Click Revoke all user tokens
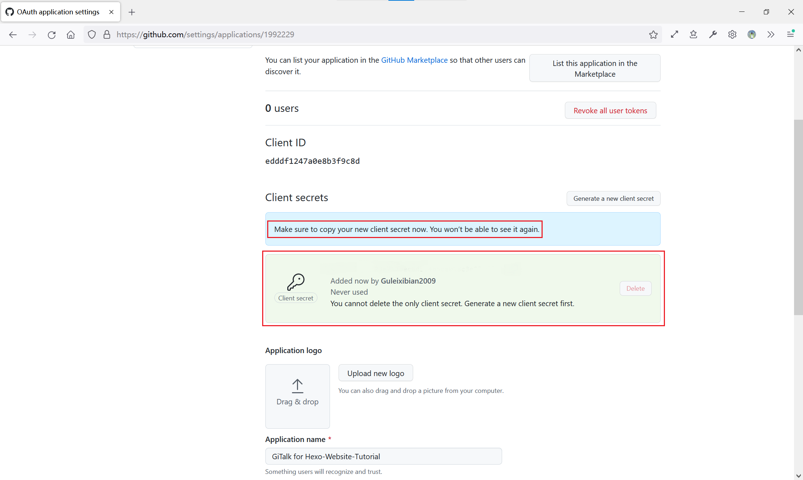 tap(610, 110)
